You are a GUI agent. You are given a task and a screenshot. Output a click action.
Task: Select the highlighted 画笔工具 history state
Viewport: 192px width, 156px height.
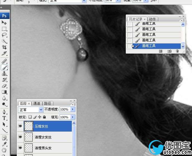(157, 46)
